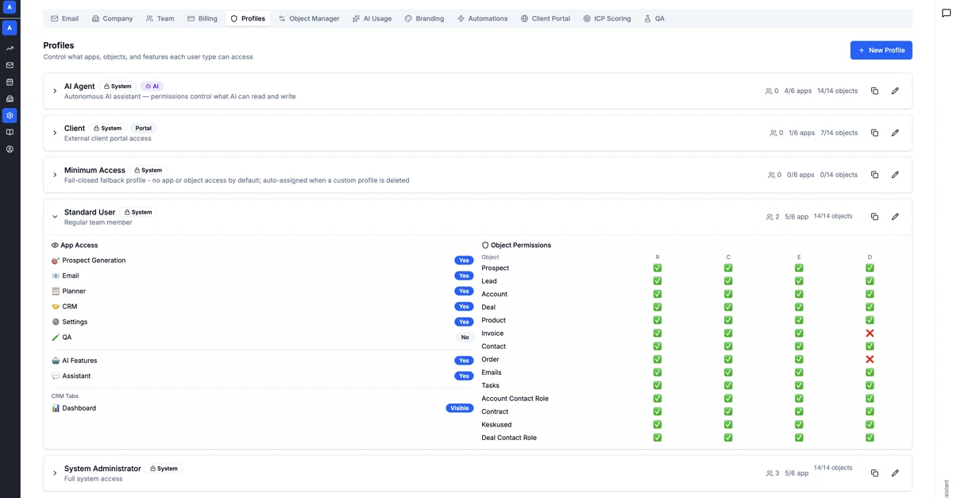
Task: Toggle QA app access No
Action: (465, 338)
